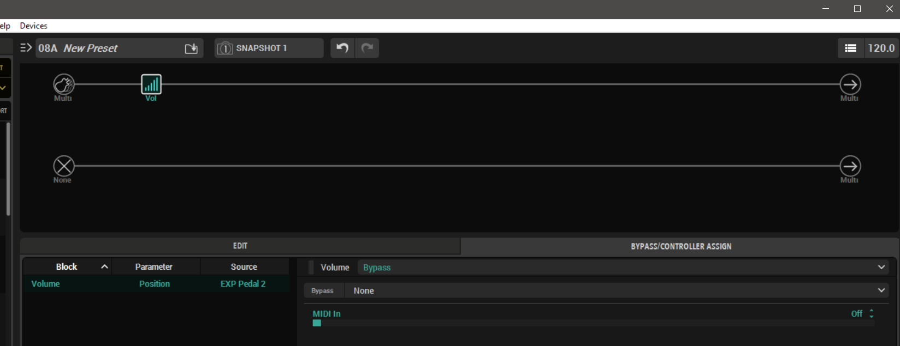Open the SNAPSHOT 1 selector
This screenshot has height=346, width=900.
pyautogui.click(x=269, y=48)
